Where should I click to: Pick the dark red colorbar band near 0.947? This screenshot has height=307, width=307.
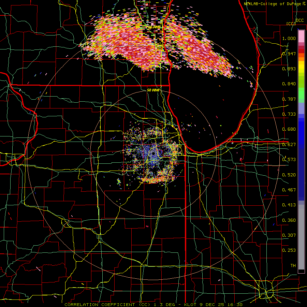pos(301,51)
